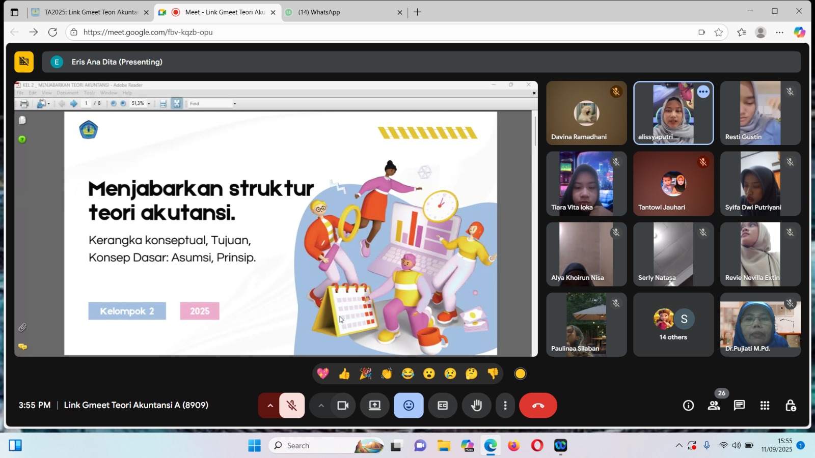Open the chat panel icon

coord(739,406)
